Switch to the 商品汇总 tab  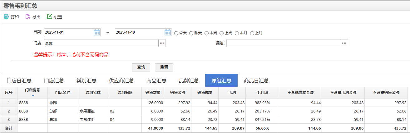click(x=156, y=80)
